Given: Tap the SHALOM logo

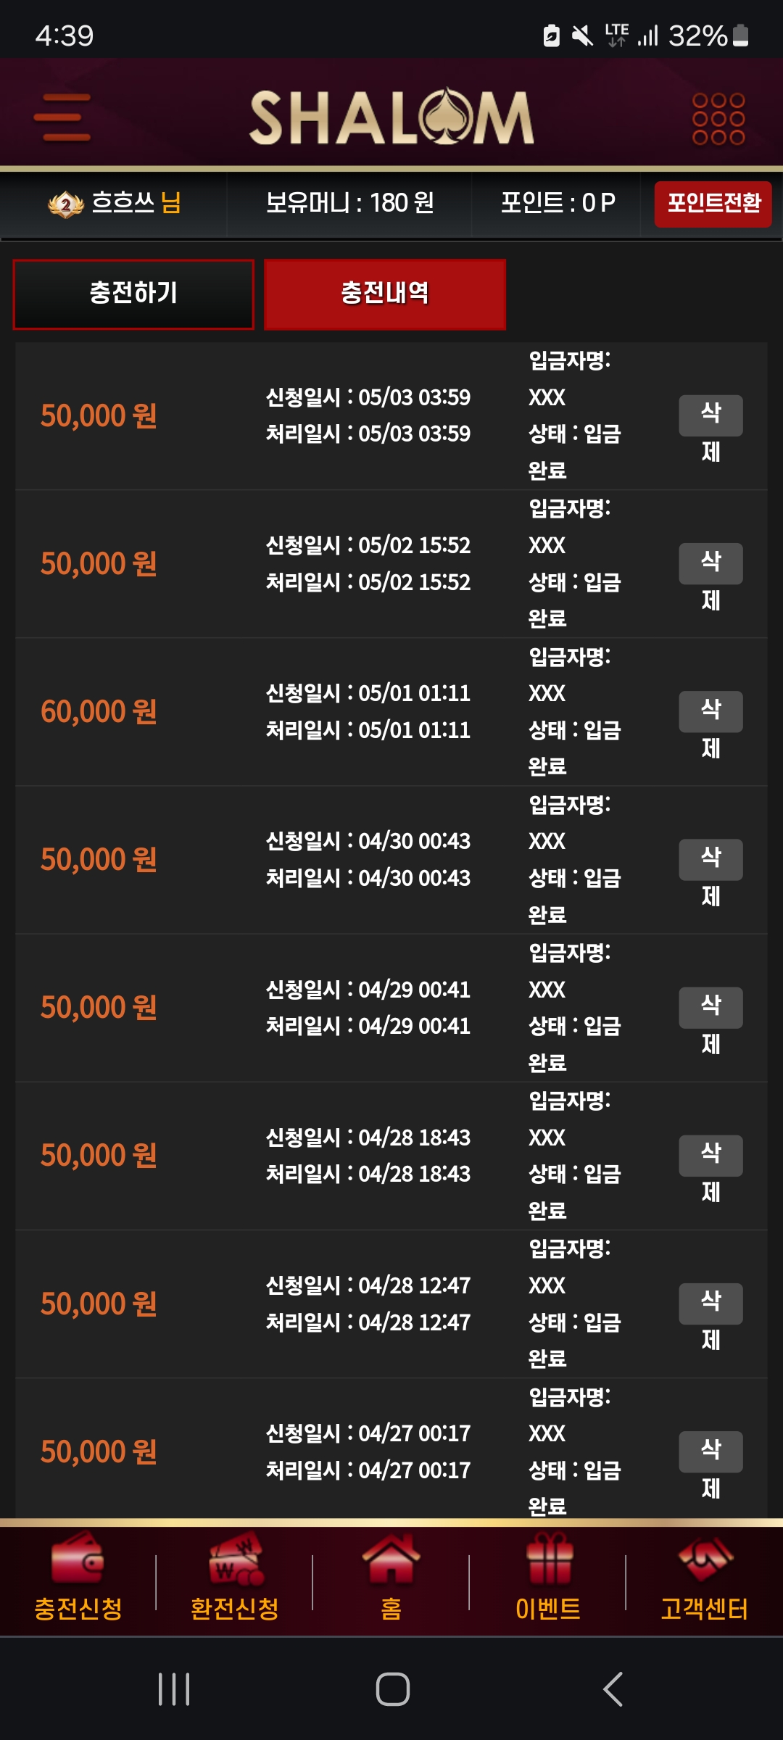Looking at the screenshot, I should click(391, 117).
